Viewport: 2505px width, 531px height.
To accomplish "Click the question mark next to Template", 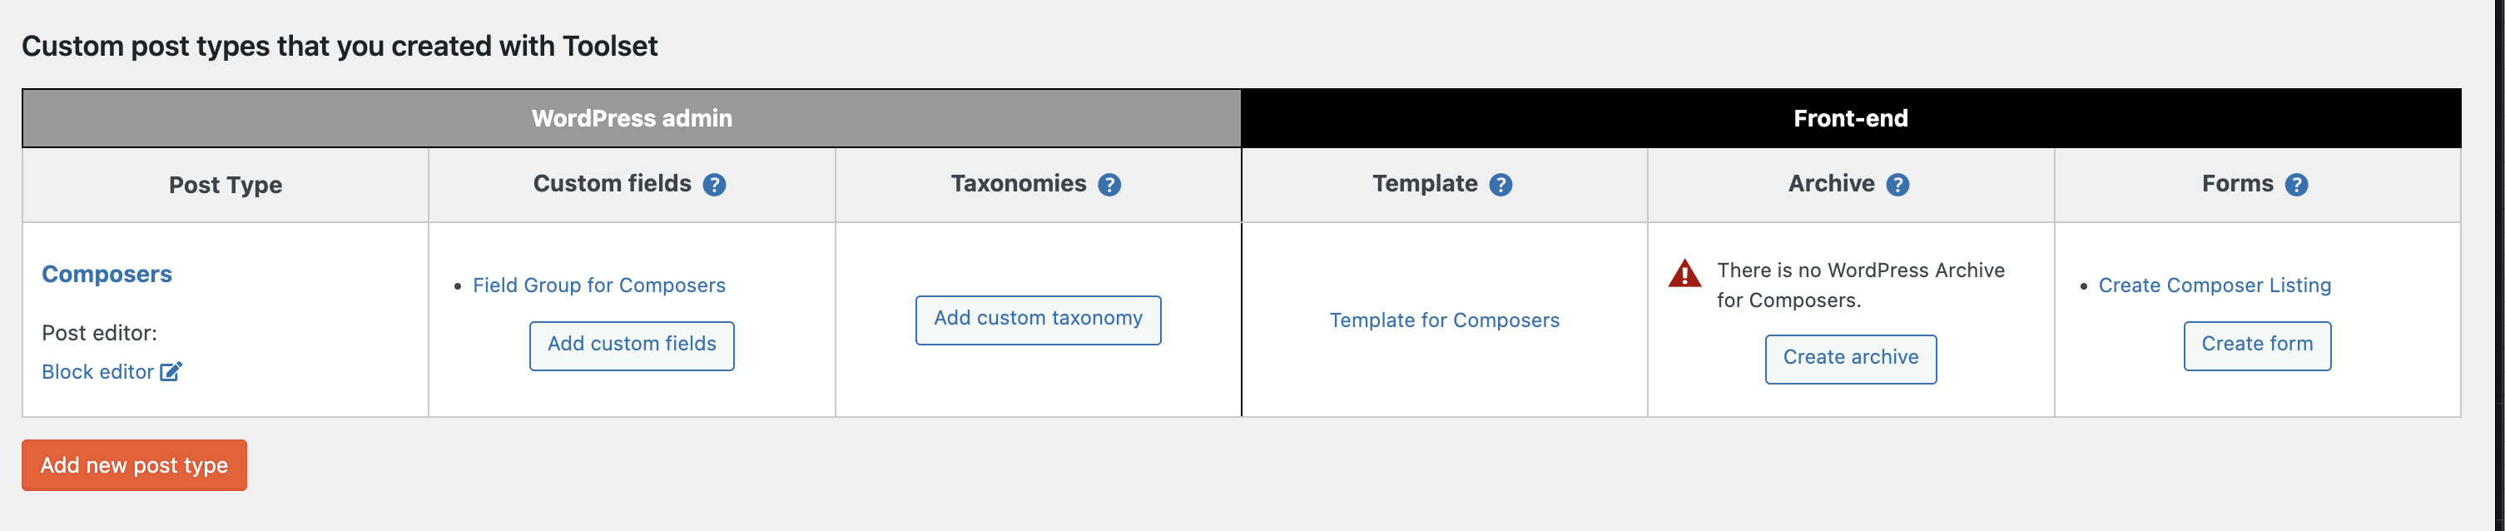I will pos(1501,185).
